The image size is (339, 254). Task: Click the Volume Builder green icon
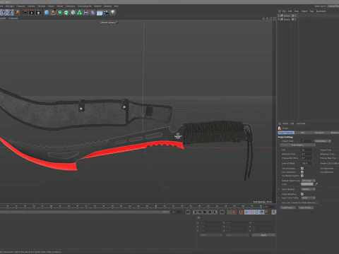80,12
